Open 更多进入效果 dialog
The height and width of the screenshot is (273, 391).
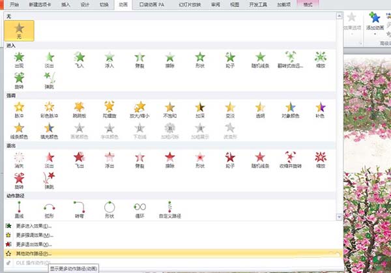pyautogui.click(x=34, y=226)
